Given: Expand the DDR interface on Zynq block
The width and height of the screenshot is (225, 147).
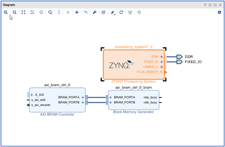Looking at the screenshot, I should click(162, 57).
